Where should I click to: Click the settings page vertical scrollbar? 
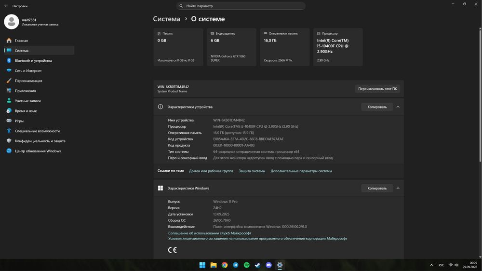click(480, 95)
